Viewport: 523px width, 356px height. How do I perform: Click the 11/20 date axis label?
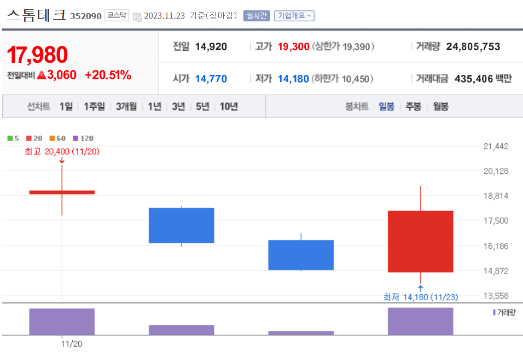(71, 344)
